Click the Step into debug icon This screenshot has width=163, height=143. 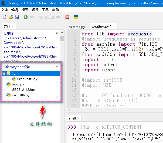coord(46,17)
